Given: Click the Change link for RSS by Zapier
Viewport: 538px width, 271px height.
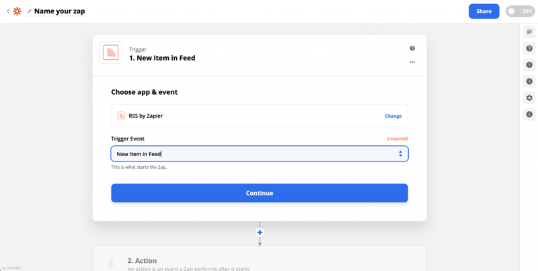Looking at the screenshot, I should (x=393, y=116).
